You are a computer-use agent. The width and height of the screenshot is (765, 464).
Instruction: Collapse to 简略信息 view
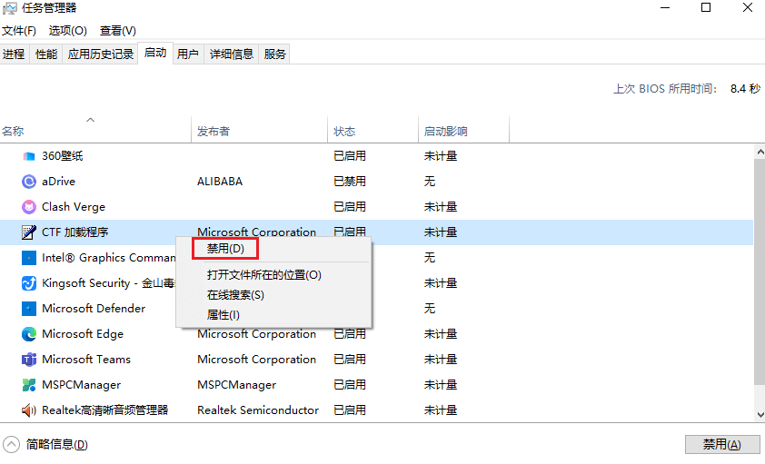[45, 445]
